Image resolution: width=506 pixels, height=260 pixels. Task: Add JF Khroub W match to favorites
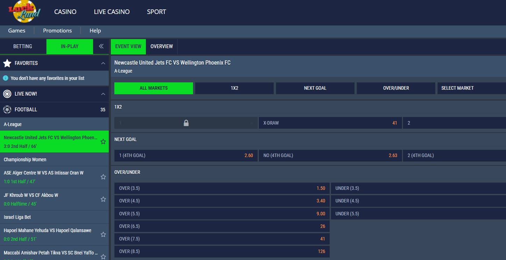103,199
